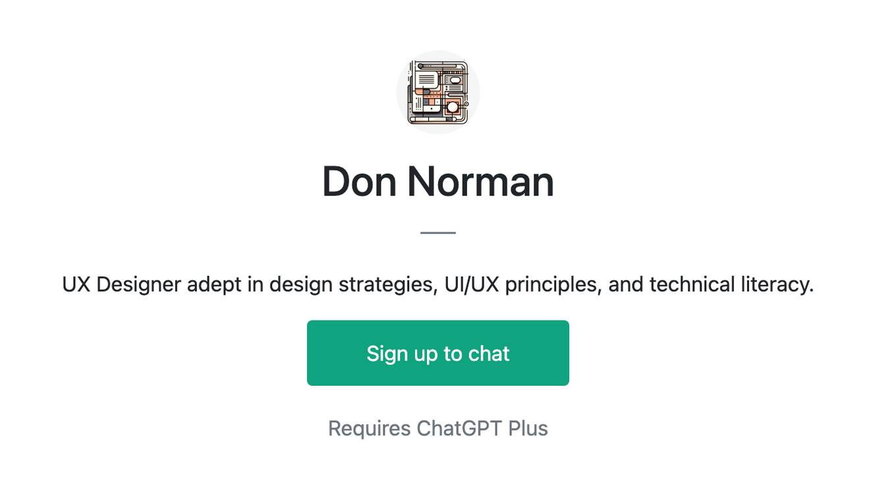The image size is (896, 503).
Task: Click the UX Designer description sentence
Action: 438,284
